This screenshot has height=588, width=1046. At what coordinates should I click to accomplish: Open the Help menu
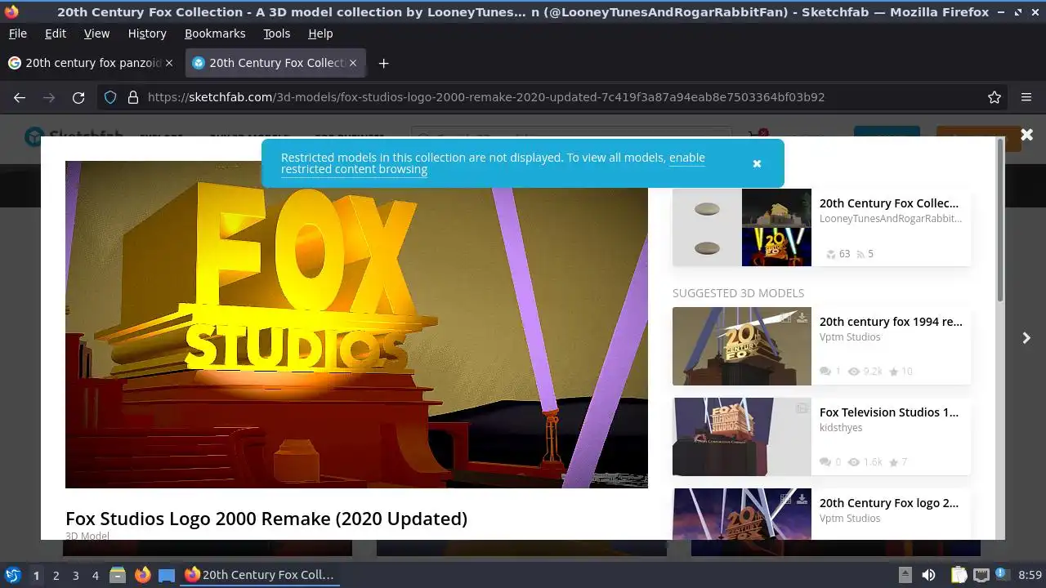click(x=320, y=33)
